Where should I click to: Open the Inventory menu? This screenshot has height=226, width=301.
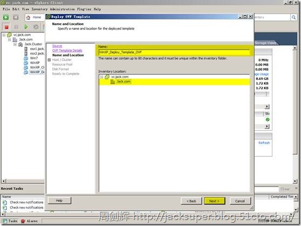(39, 9)
